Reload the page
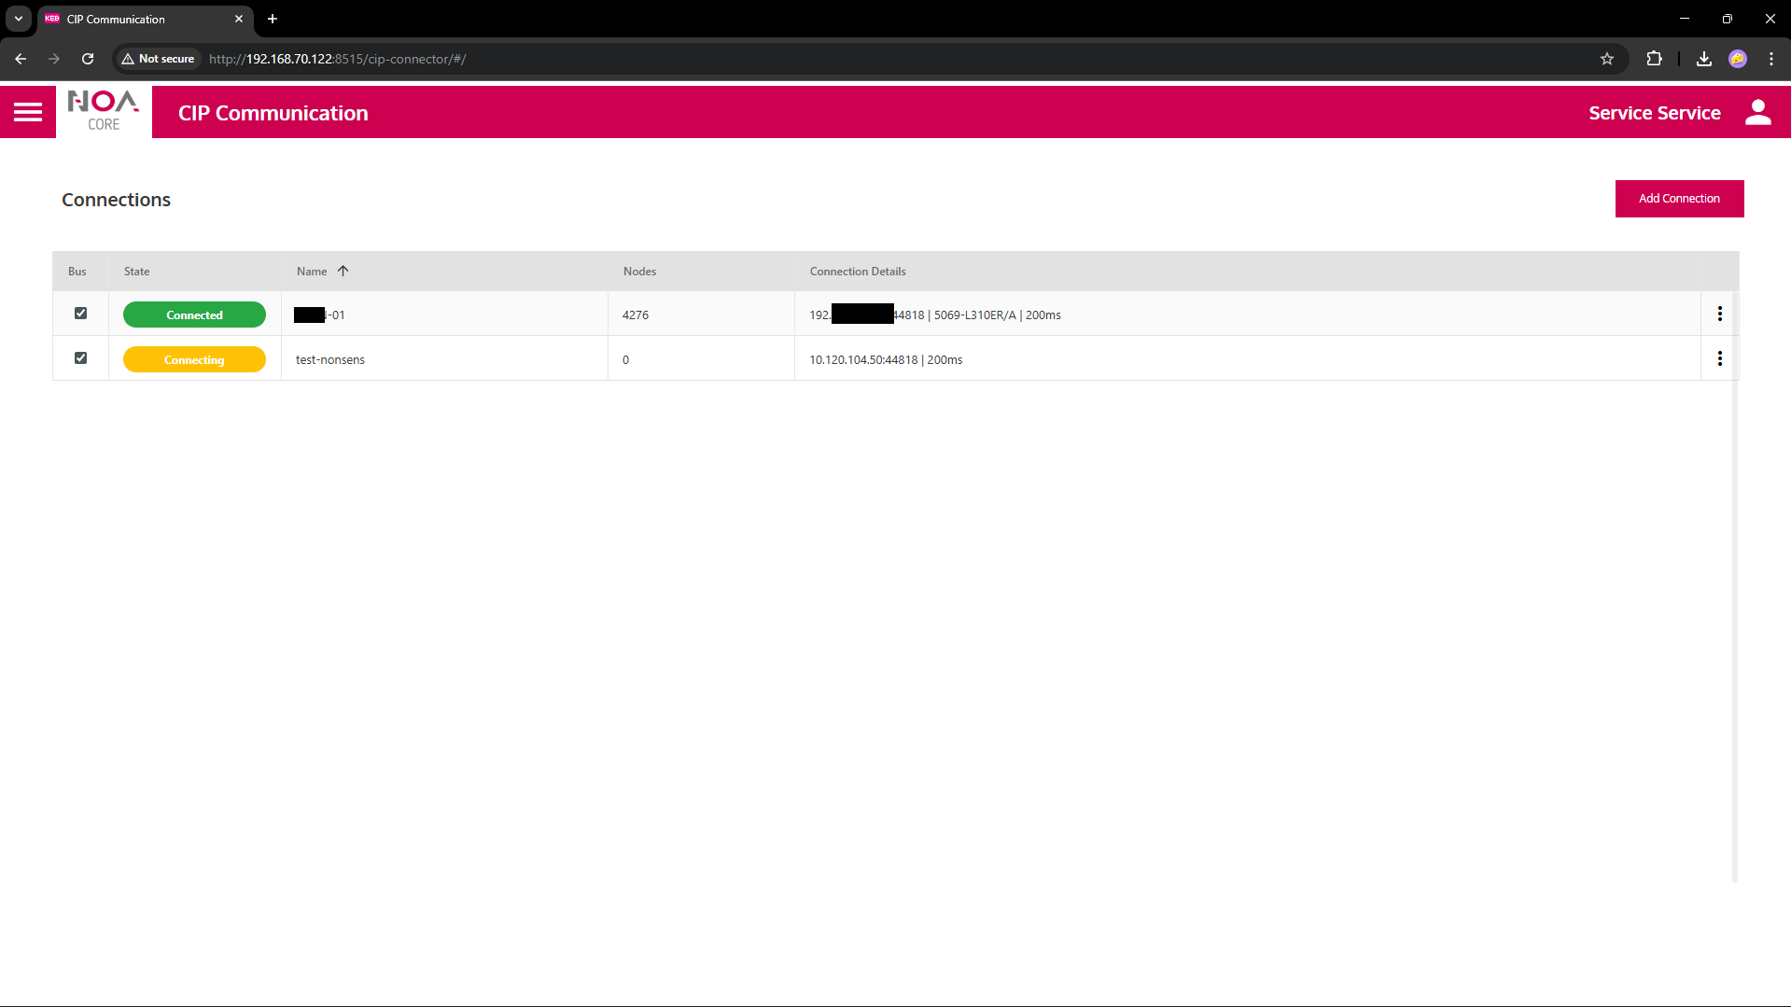This screenshot has width=1791, height=1007. [x=88, y=59]
